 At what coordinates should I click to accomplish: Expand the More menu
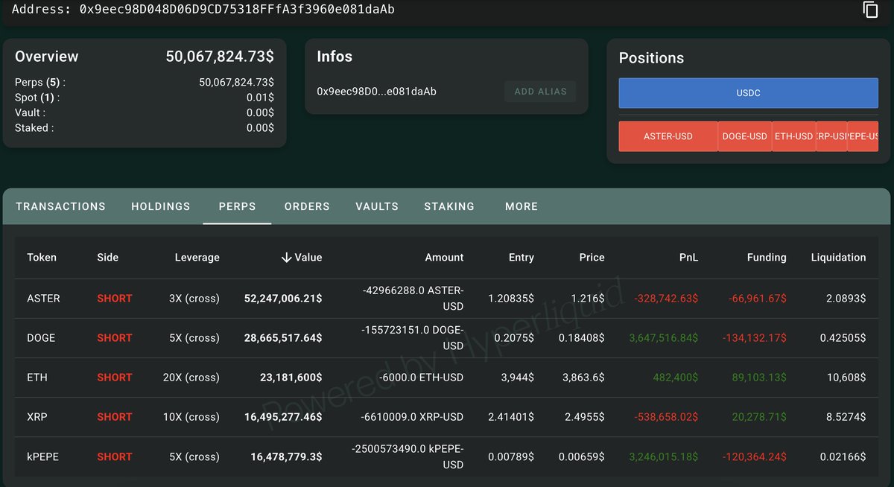tap(521, 206)
